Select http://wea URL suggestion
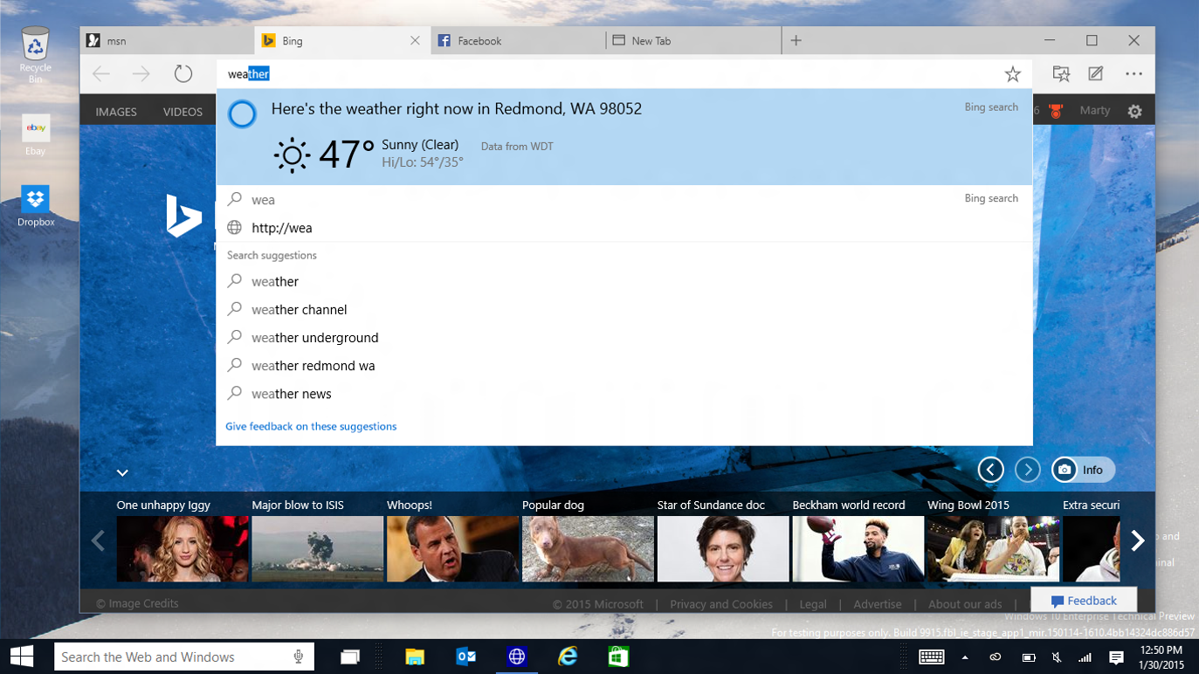1199x674 pixels. point(624,228)
